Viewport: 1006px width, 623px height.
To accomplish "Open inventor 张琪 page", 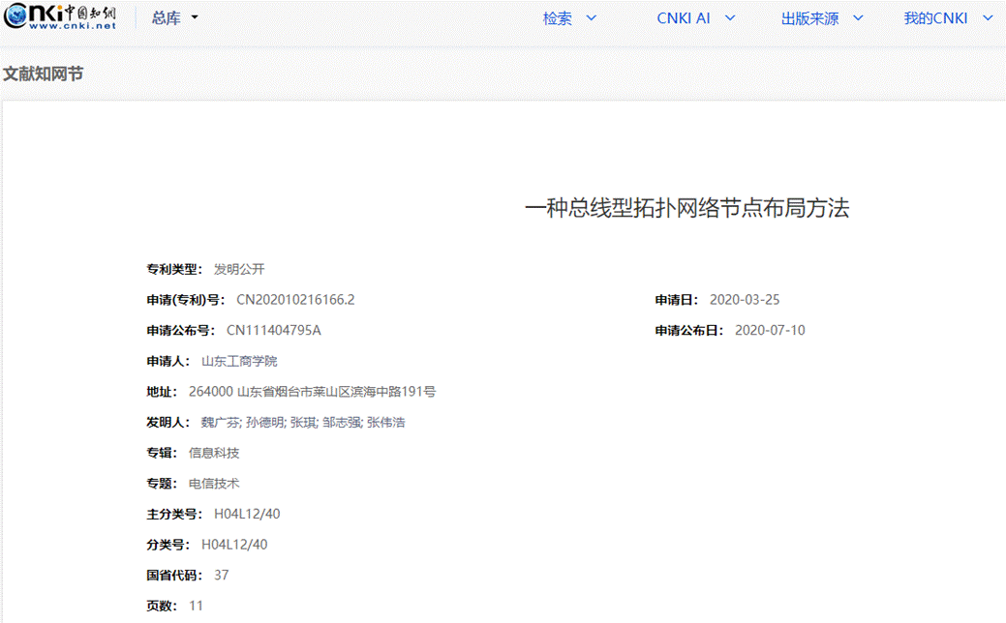I will click(303, 422).
